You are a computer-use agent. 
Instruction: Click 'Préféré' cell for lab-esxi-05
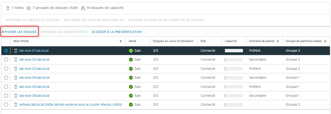[255, 87]
